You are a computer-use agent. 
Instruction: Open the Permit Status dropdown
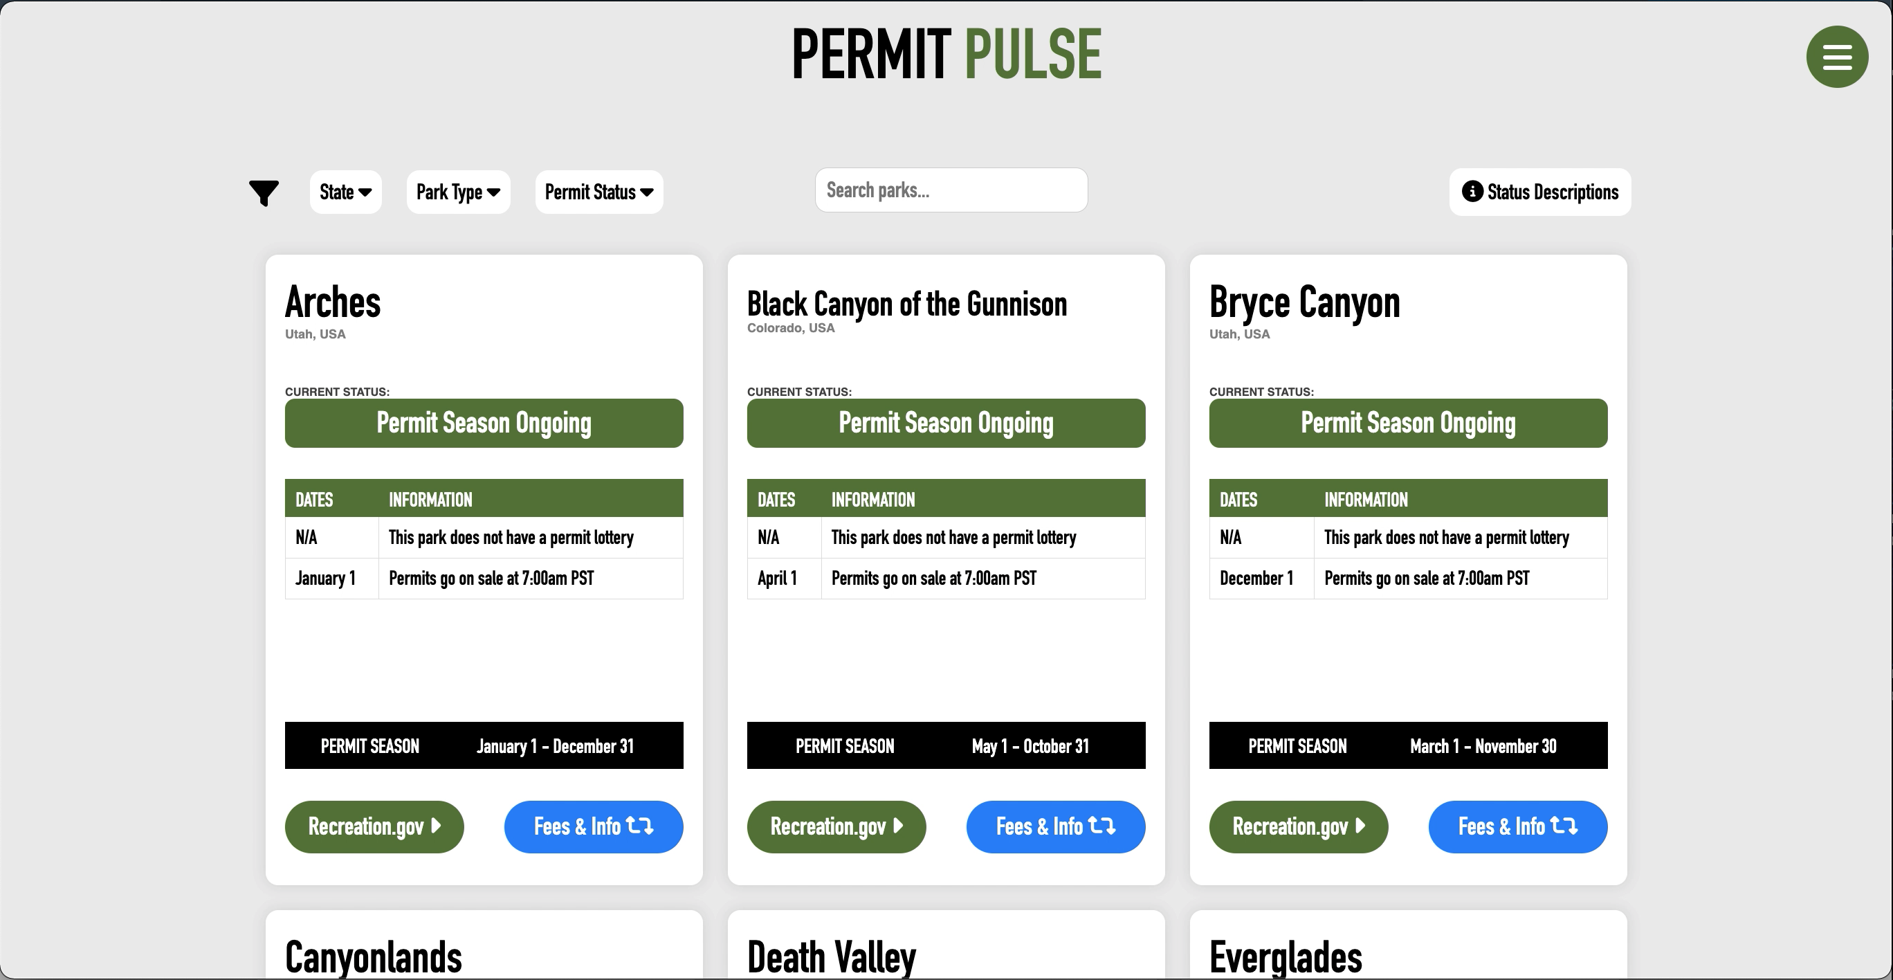[x=598, y=192]
